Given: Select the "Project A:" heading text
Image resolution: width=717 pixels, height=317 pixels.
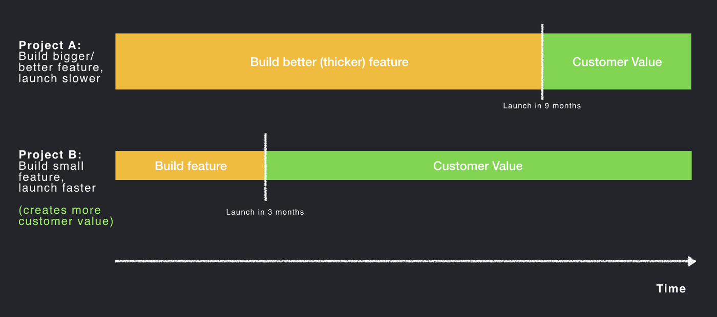Looking at the screenshot, I should tap(50, 45).
